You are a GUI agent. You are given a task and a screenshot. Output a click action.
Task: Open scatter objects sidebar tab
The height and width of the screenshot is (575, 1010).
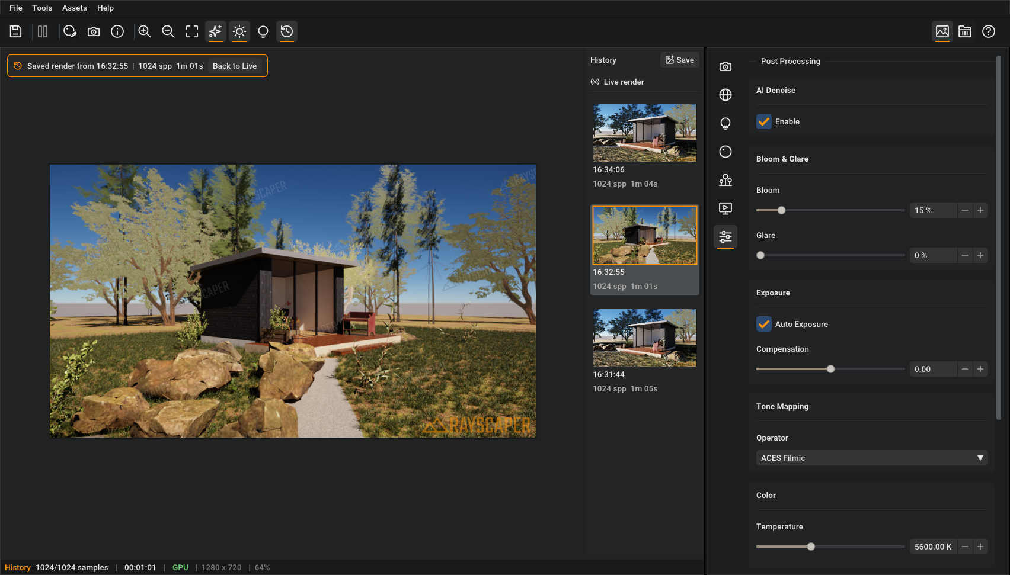pyautogui.click(x=725, y=180)
